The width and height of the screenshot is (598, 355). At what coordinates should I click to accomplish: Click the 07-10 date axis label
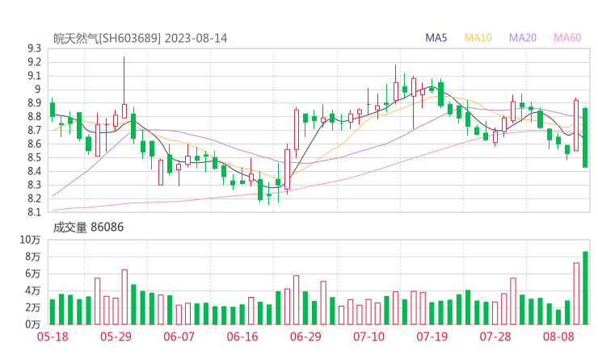368,336
